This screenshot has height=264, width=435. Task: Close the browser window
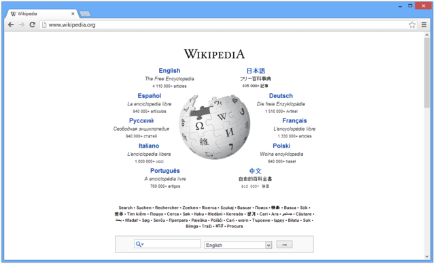click(x=423, y=5)
